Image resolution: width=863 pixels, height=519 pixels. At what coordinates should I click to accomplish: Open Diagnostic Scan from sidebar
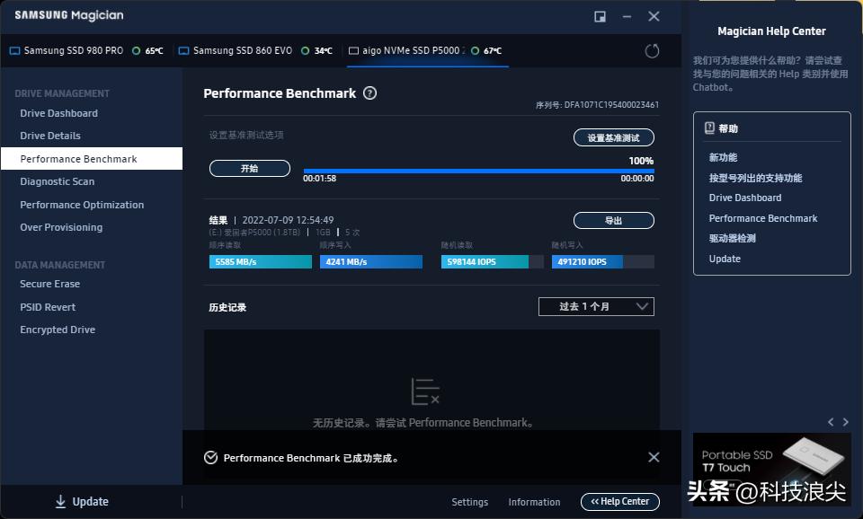click(x=58, y=181)
